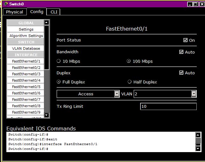Select interface FastEthernet0/7 in list
Image resolution: width=205 pixels, height=162 pixels.
(25, 99)
